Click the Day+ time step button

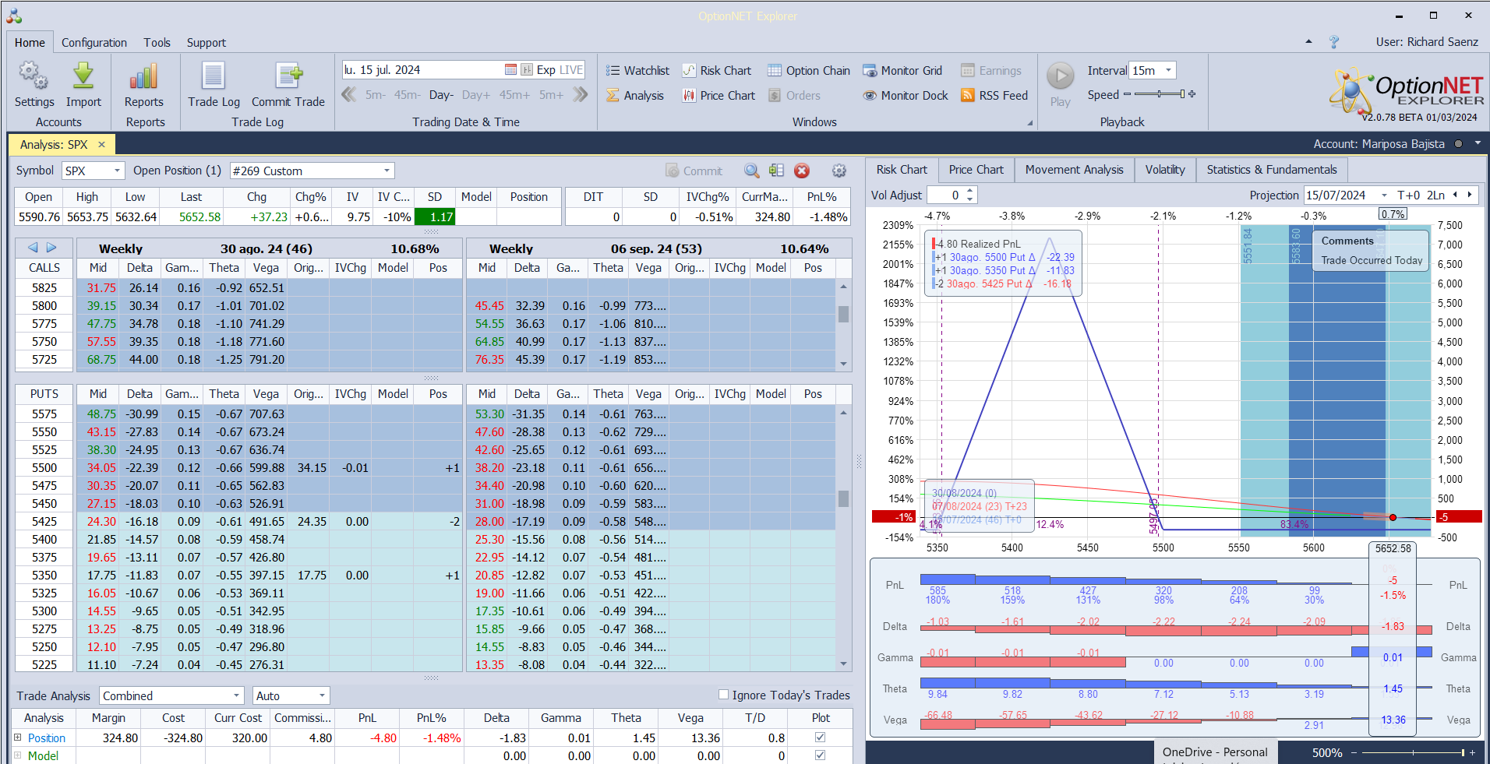point(475,95)
